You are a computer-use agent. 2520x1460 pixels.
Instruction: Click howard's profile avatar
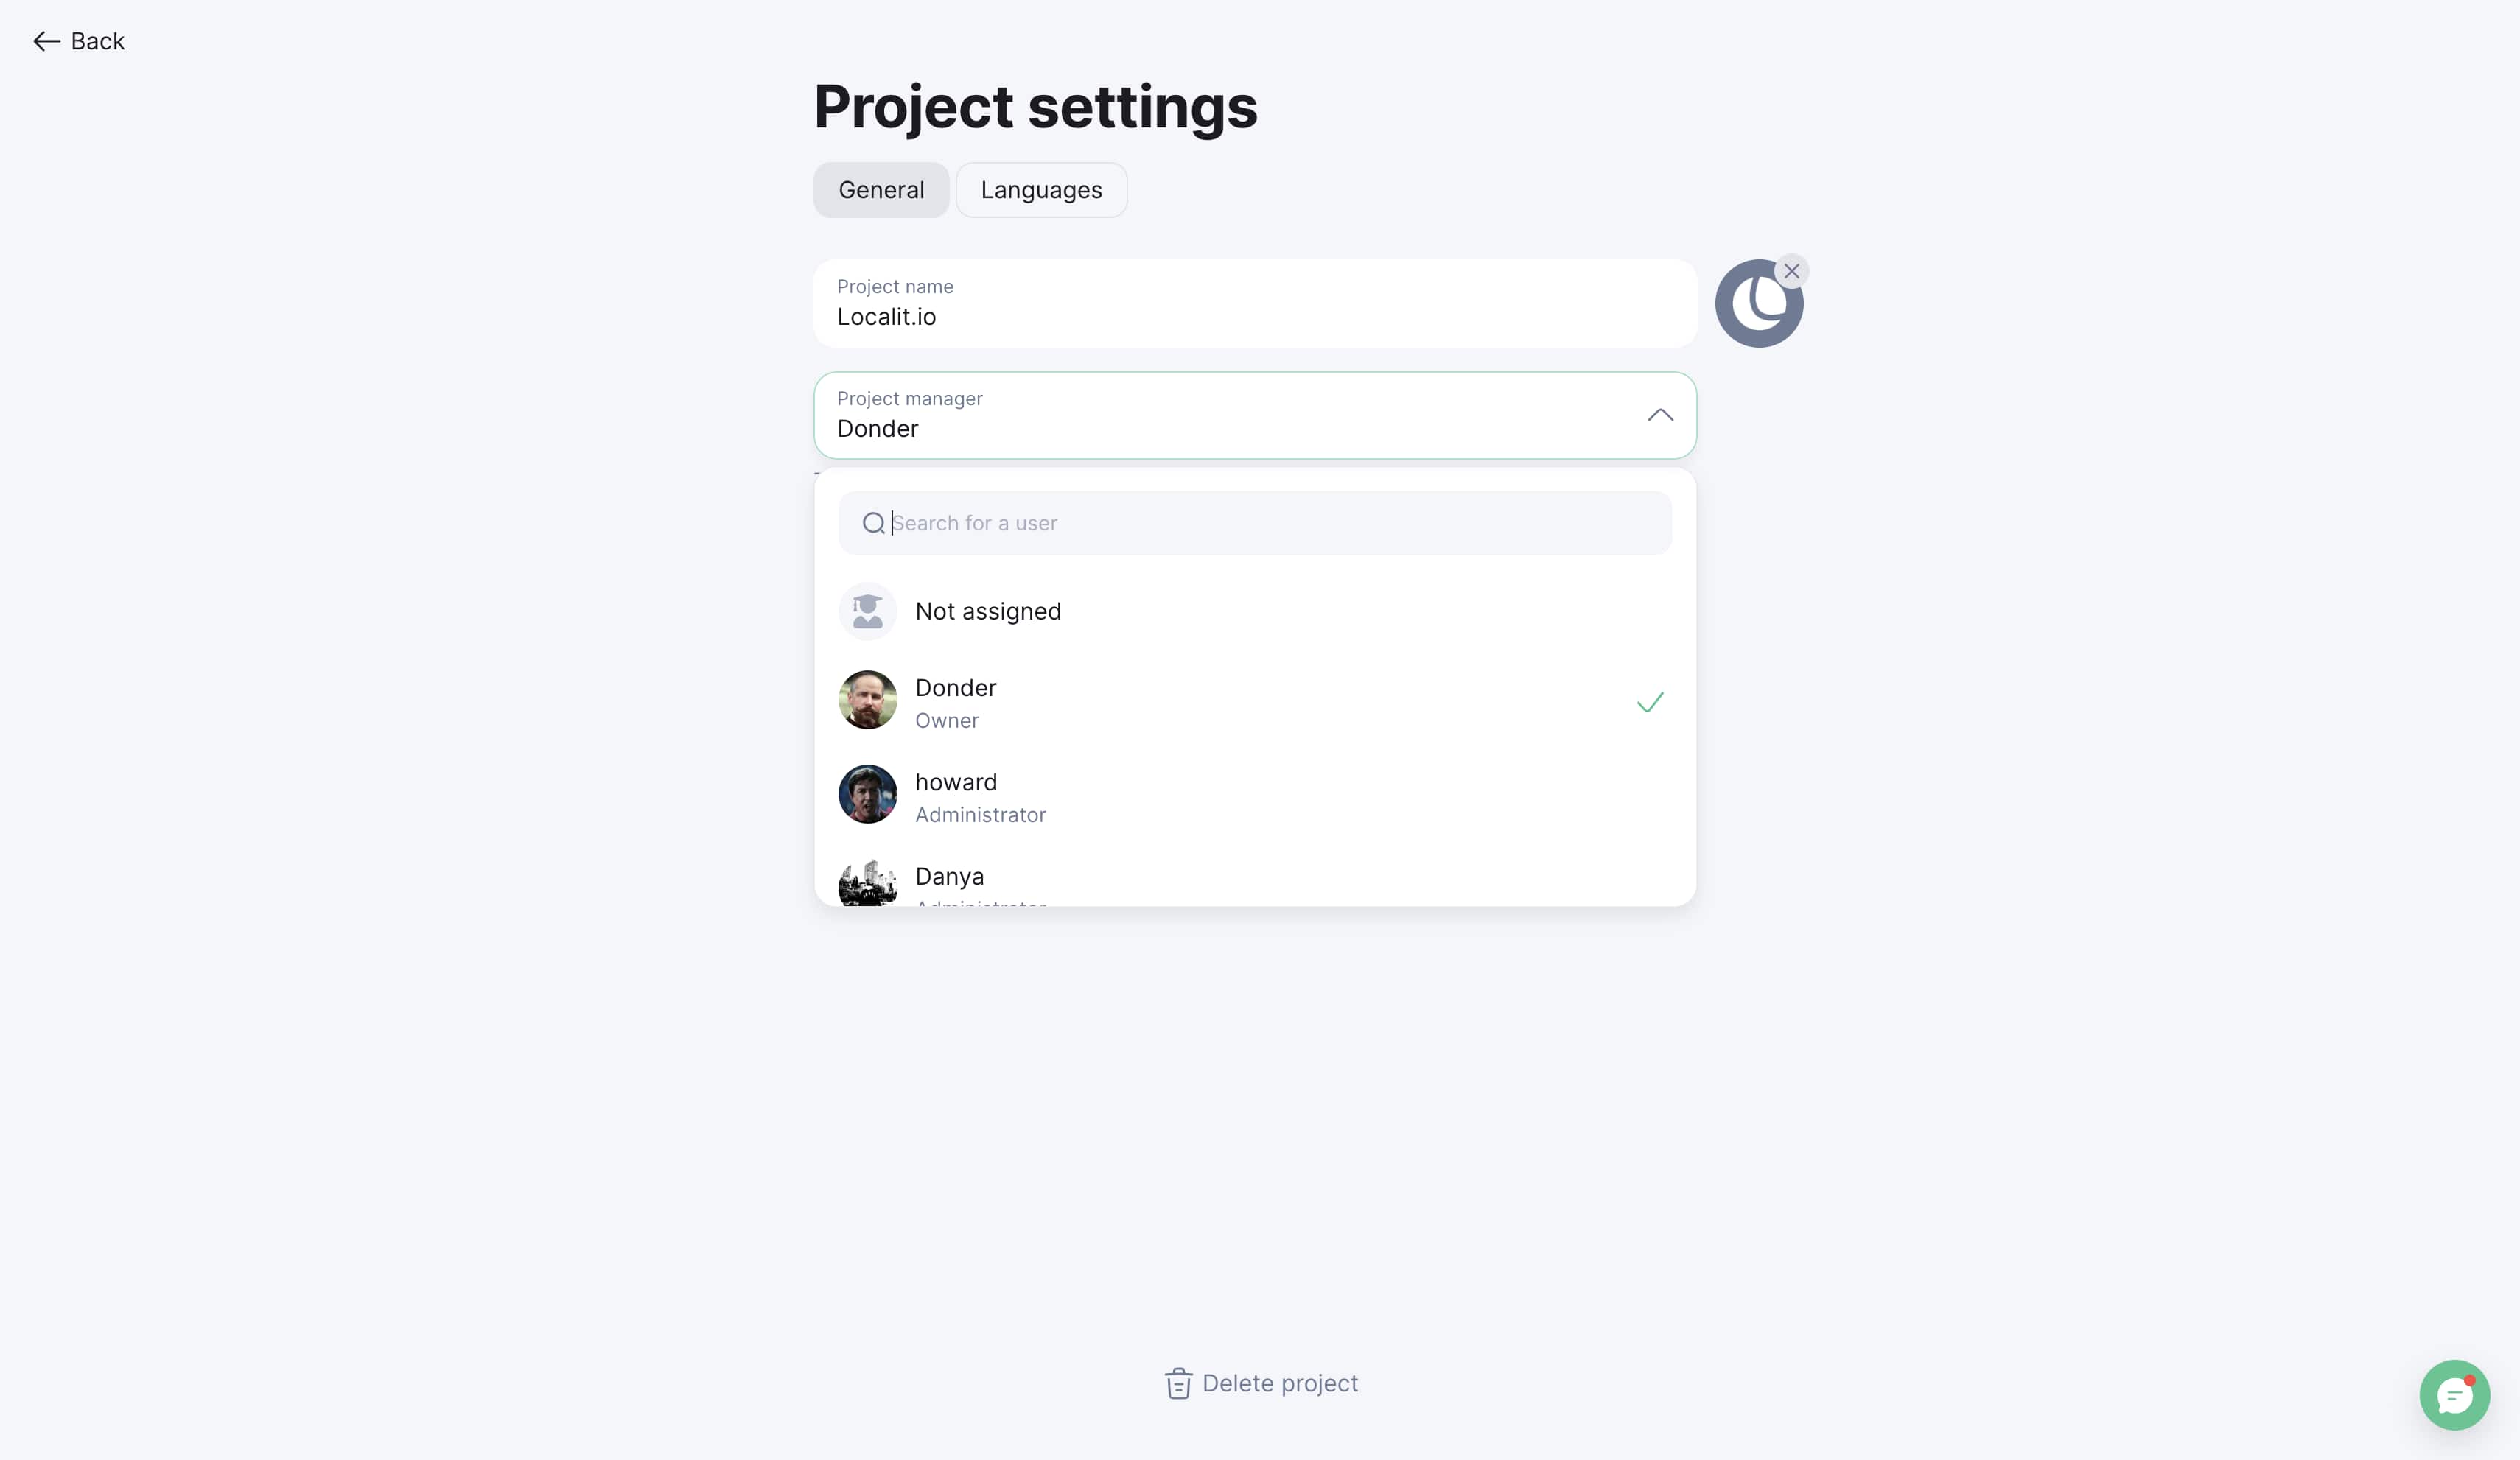click(867, 795)
